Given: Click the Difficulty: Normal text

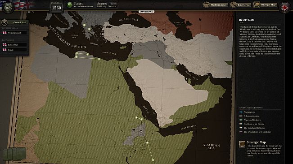Looking at the screenshot, I should (x=107, y=7).
